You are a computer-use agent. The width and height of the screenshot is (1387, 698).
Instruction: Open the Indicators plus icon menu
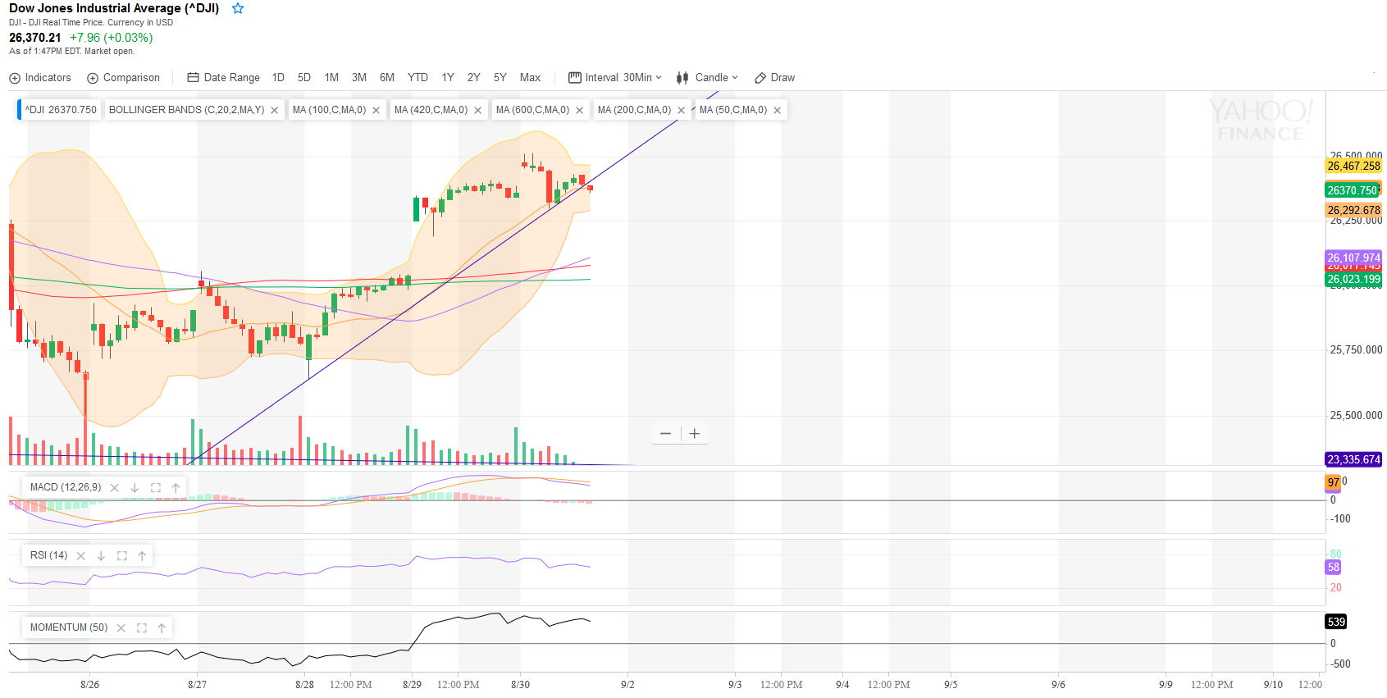tap(40, 78)
